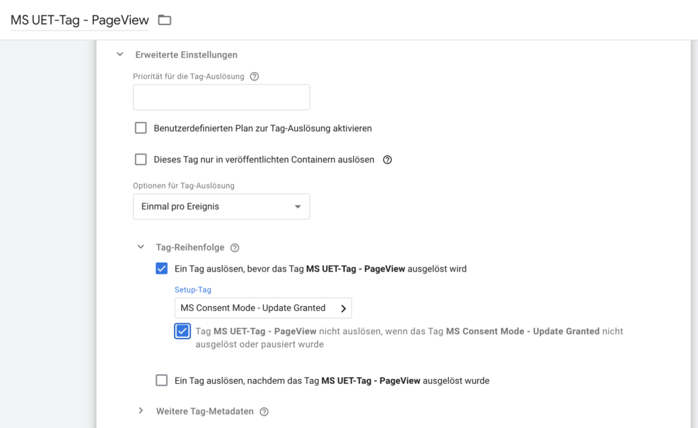The height and width of the screenshot is (428, 698).
Task: Check Ein Tag auslösen, nachdem das Tag ausgelöst wurde
Action: 162,380
